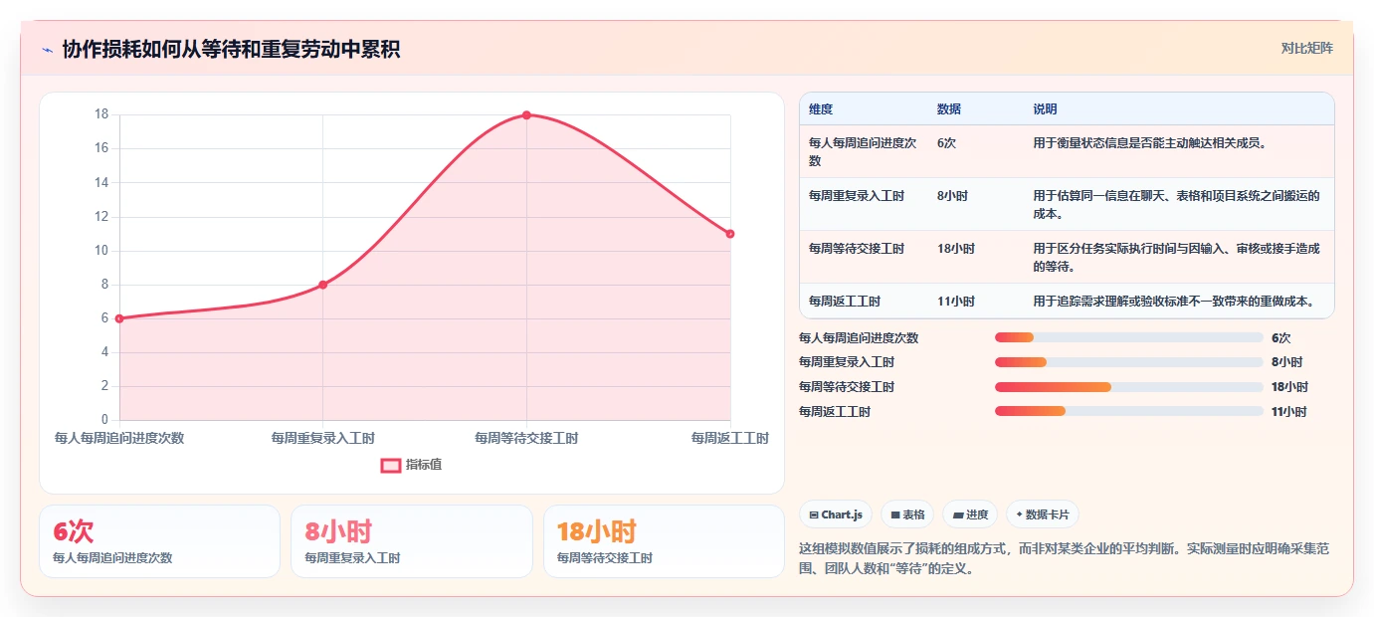The image size is (1374, 617).
Task: Click the description starting 用于估算同一信息在聊天
Action: point(1176,205)
